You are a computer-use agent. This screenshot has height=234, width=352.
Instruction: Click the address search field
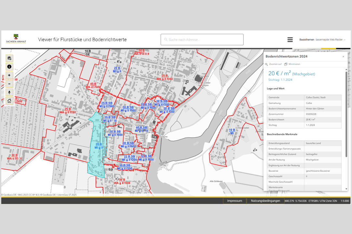[202, 40]
